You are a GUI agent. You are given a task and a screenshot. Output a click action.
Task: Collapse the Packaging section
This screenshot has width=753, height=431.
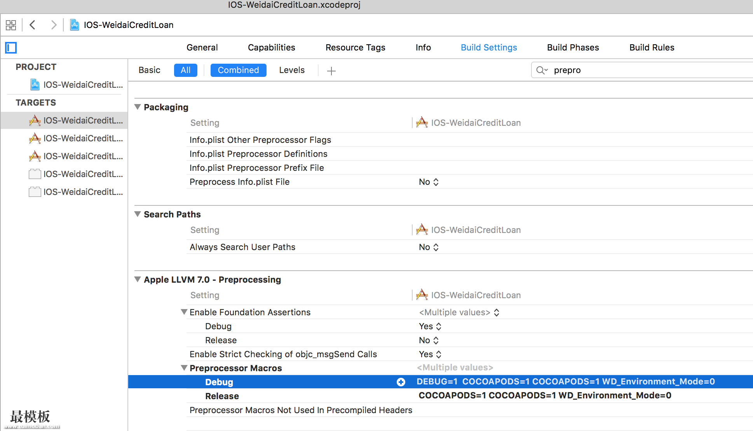coord(138,107)
